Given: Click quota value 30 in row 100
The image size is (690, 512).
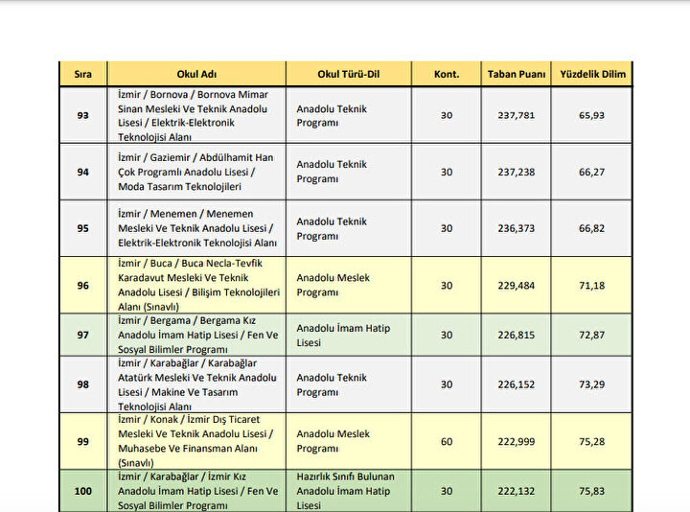Looking at the screenshot, I should 447,491.
